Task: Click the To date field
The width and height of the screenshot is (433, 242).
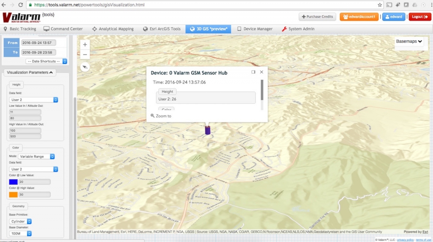Action: click(x=38, y=52)
